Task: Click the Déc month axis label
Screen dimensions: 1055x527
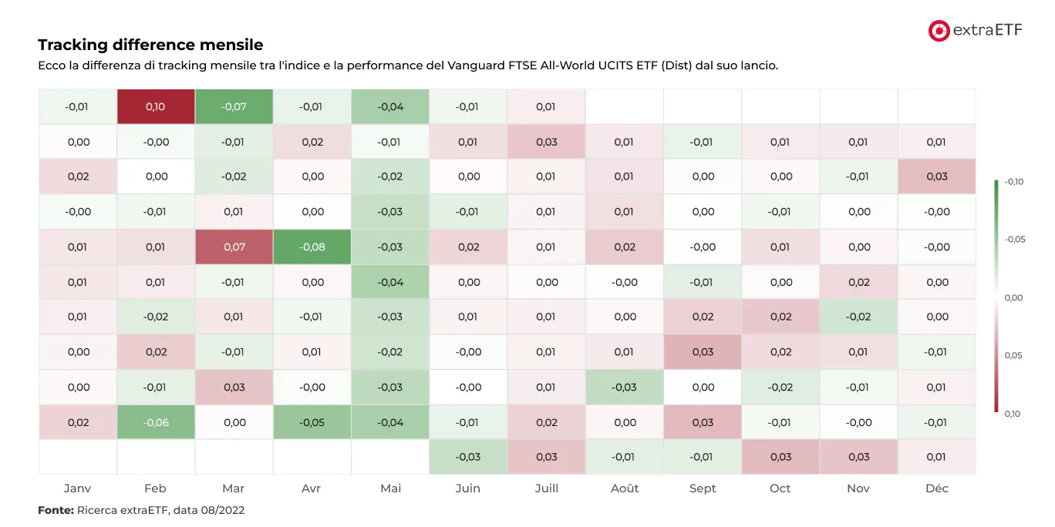Action: pyautogui.click(x=936, y=488)
